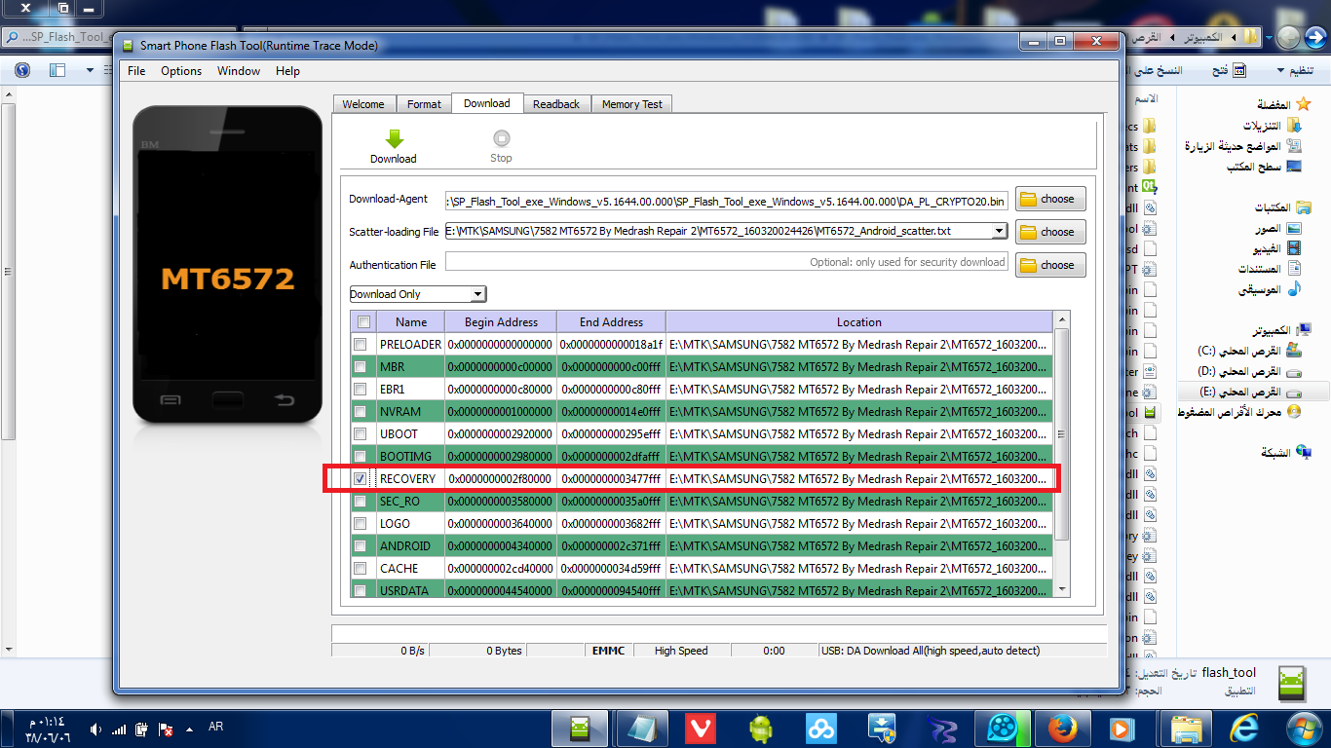1331x748 pixels.
Task: Click the AR language indicator in taskbar
Action: 216,727
